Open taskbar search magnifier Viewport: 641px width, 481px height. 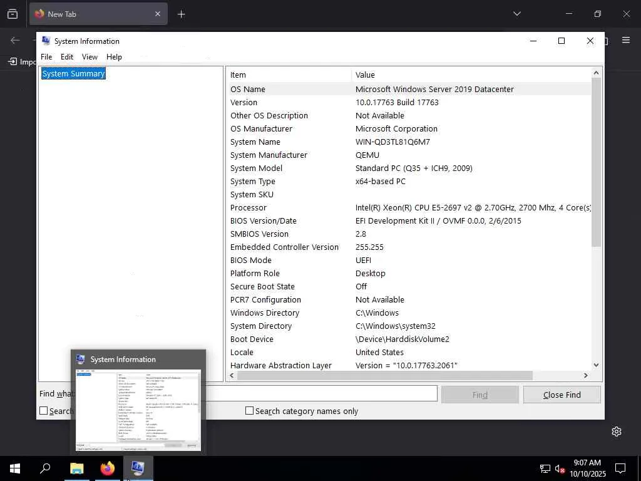(x=45, y=468)
